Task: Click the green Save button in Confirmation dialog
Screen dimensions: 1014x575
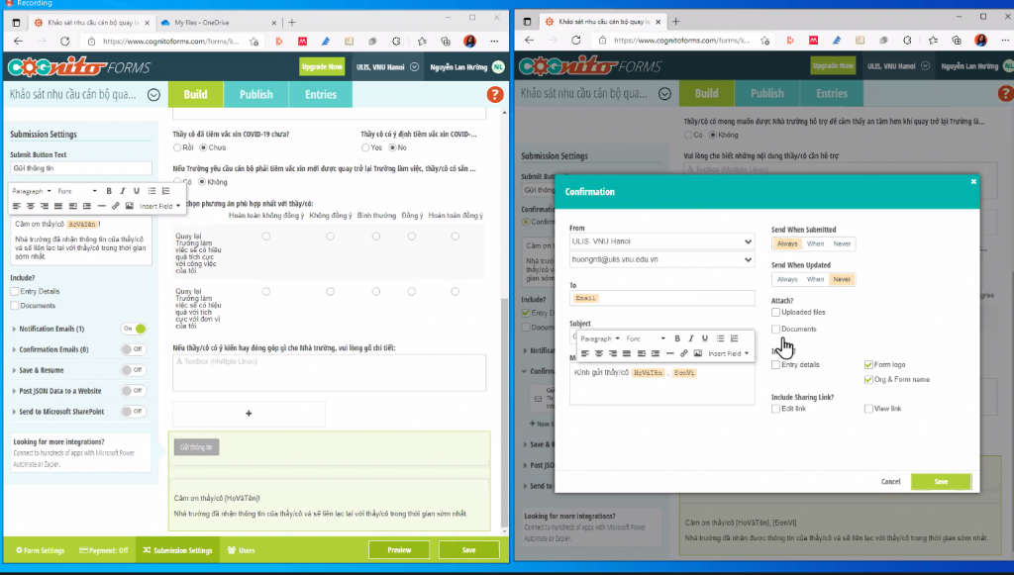Action: tap(941, 481)
